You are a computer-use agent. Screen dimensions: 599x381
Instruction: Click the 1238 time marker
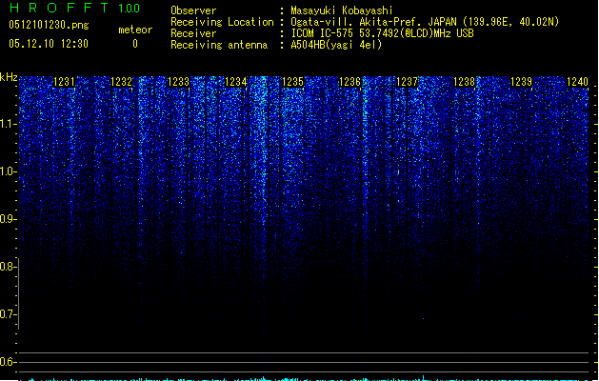click(x=464, y=82)
